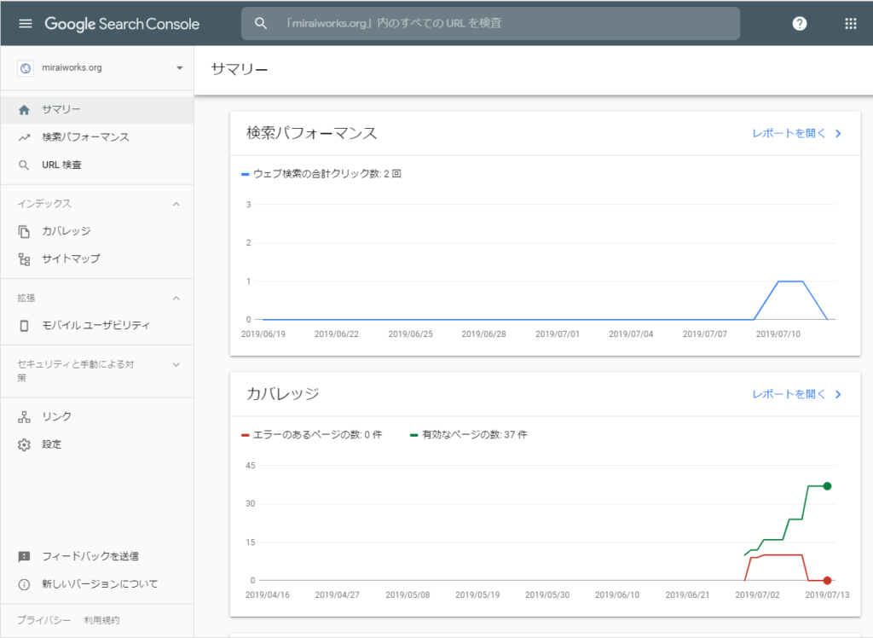
Task: Click the sitemap tree icon beside サイトマップ
Action: click(x=24, y=259)
